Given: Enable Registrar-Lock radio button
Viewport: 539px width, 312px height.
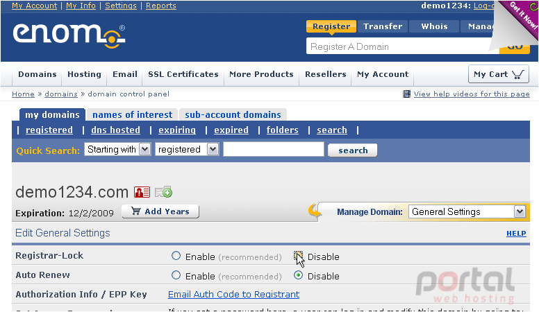Looking at the screenshot, I should (x=176, y=256).
